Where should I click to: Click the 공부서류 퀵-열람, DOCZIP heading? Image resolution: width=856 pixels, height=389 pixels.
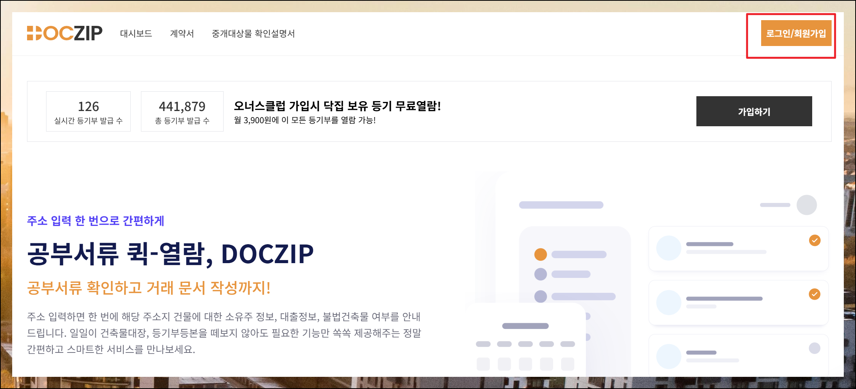coord(170,254)
